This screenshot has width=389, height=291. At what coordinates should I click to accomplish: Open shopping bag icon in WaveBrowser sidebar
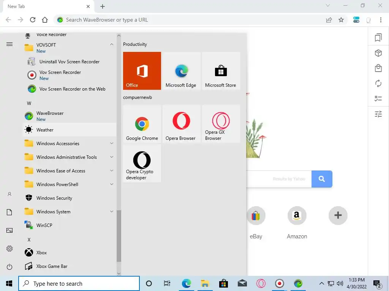378,68
